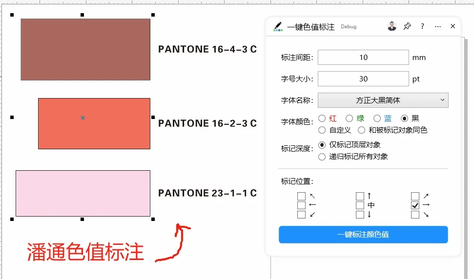Enable center 中 position checkbox
Viewport: 474px width, 279px height.
pyautogui.click(x=360, y=205)
